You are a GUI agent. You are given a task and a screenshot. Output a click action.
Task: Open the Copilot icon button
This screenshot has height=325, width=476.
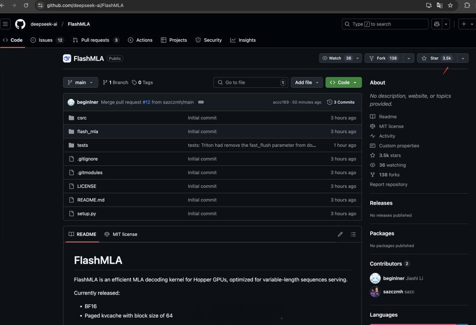(437, 24)
